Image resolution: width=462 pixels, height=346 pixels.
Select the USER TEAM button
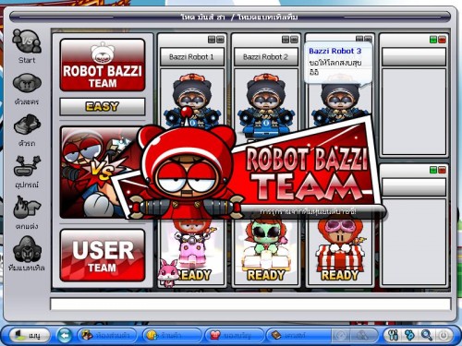click(103, 256)
